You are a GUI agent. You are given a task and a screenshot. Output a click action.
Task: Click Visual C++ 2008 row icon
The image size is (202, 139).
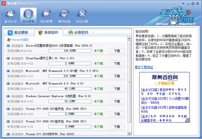coord(8,121)
